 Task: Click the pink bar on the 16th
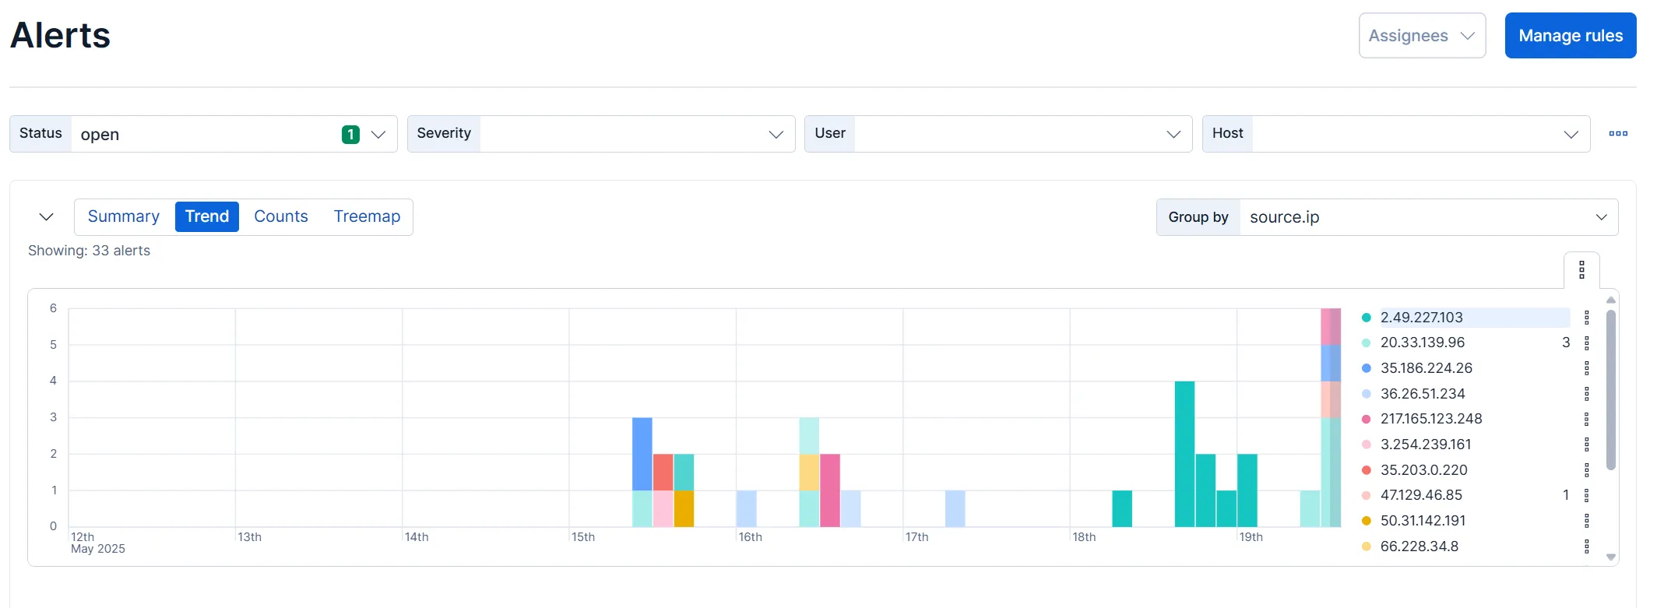830,490
